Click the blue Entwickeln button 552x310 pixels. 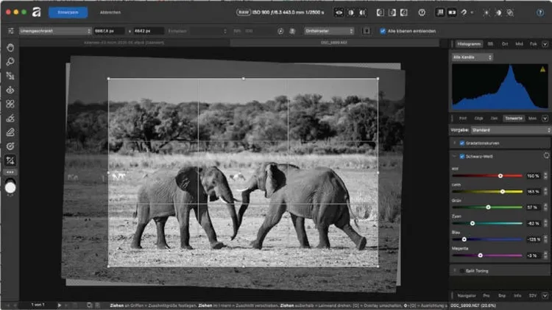coord(68,13)
